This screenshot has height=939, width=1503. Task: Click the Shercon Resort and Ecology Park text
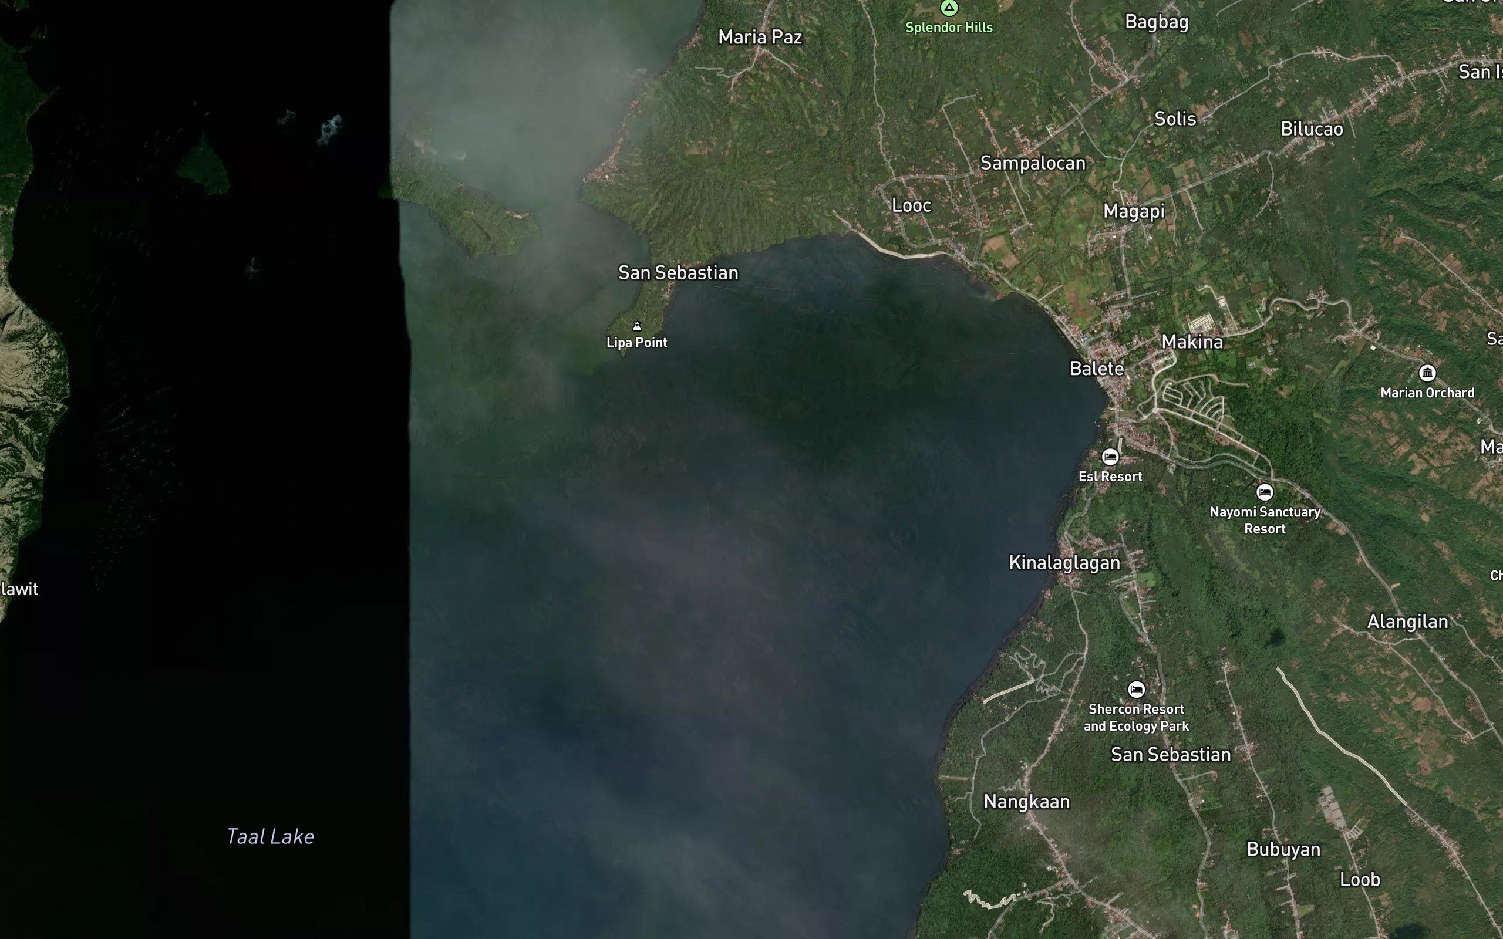1136,717
